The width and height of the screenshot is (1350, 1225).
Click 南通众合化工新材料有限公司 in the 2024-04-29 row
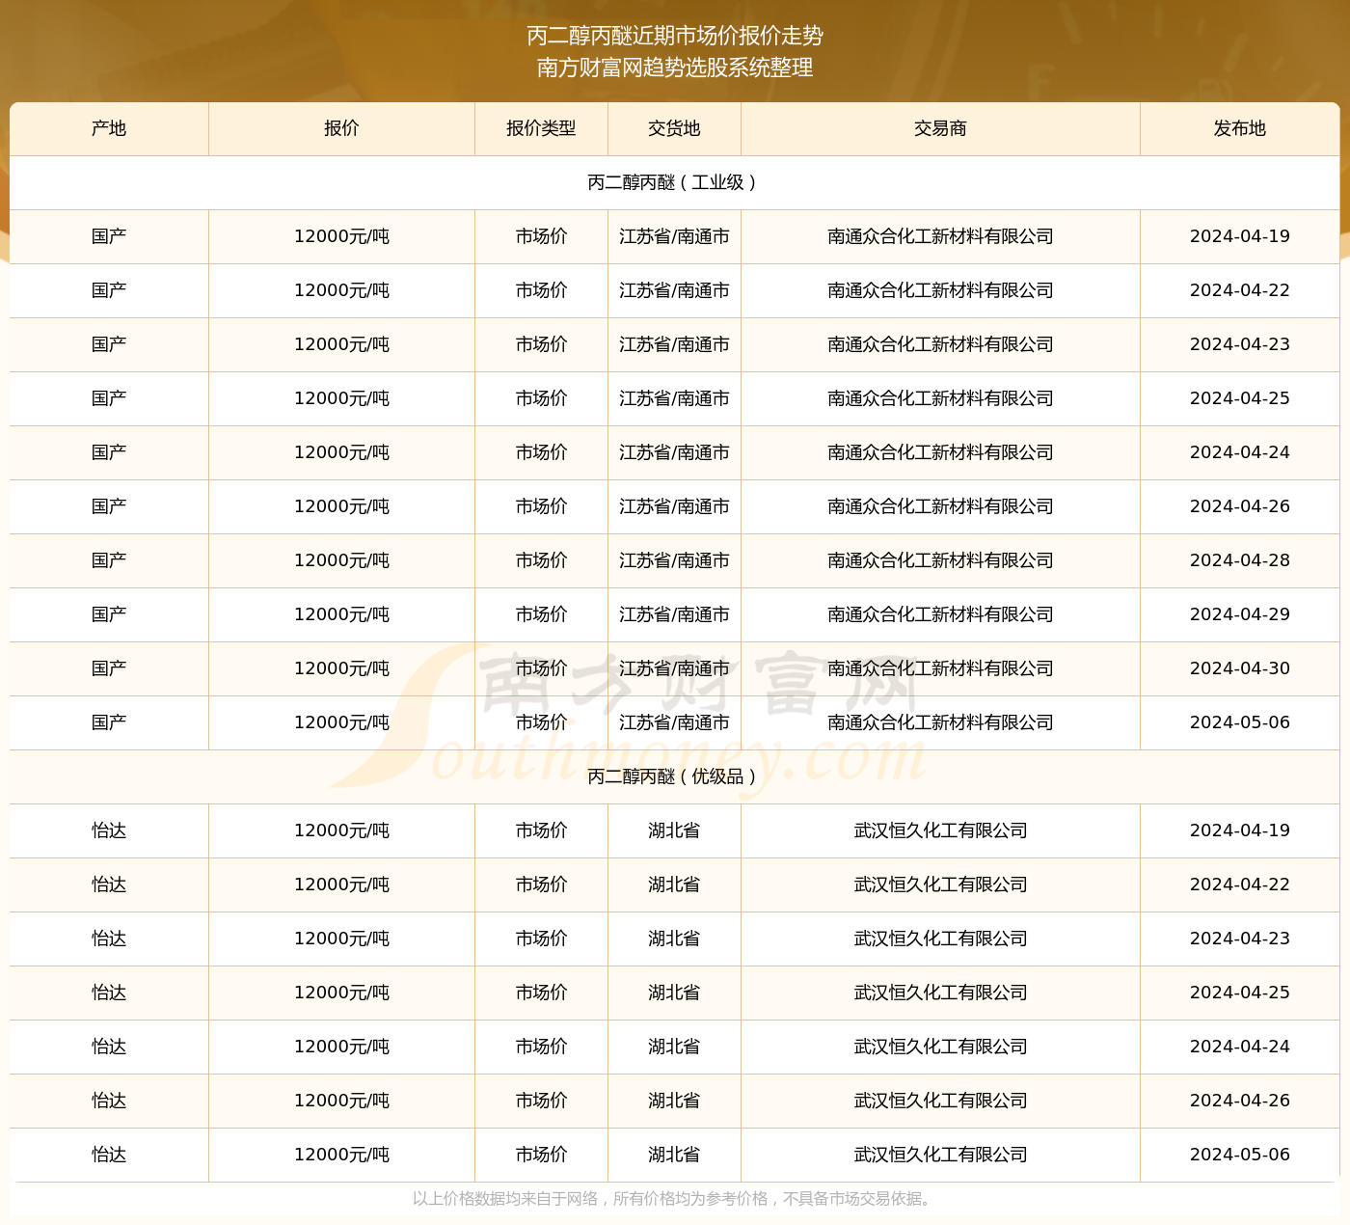(940, 614)
